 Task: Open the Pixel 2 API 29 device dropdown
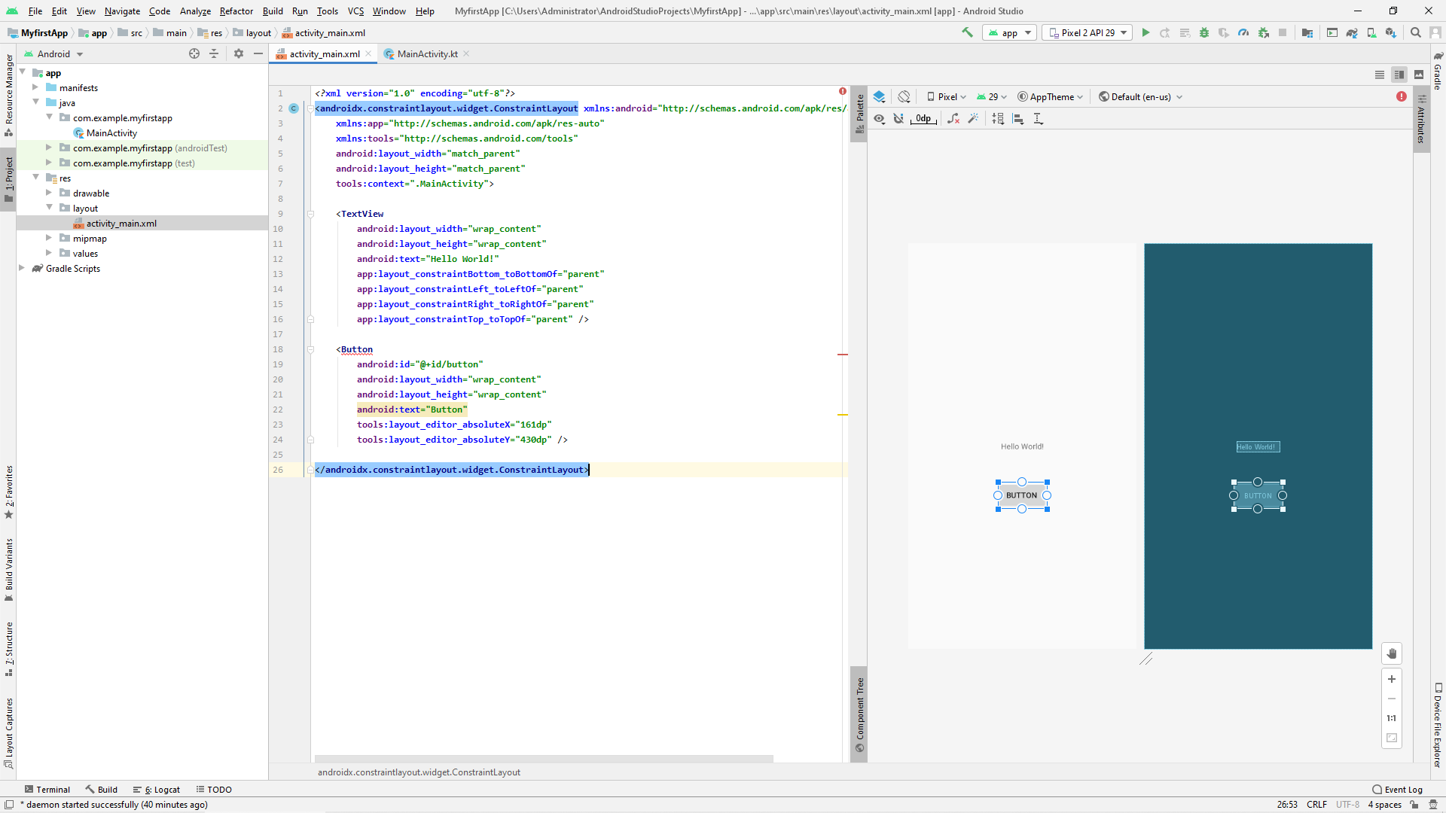[x=1087, y=32]
